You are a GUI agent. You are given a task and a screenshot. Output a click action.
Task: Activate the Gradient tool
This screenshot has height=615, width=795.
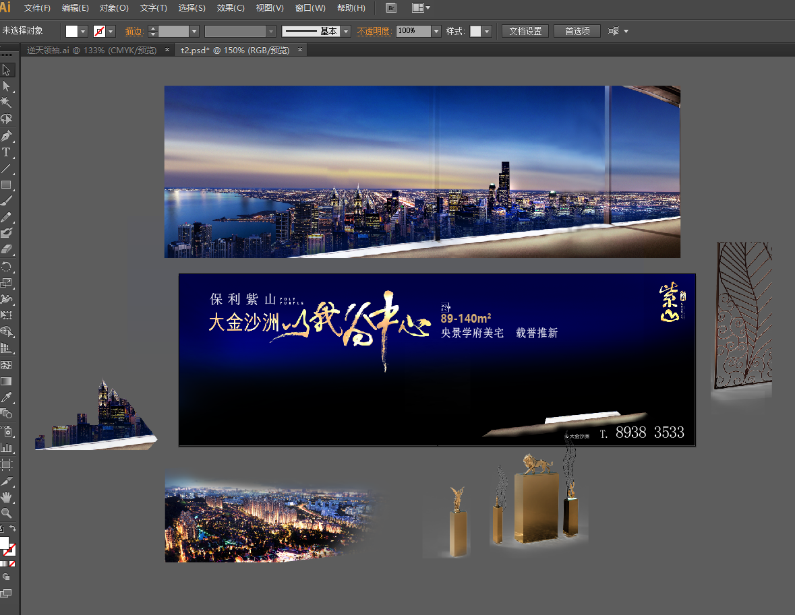pyautogui.click(x=7, y=381)
